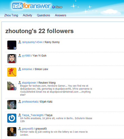Click the askforanswer logo
The image size is (124, 139).
click(31, 6)
